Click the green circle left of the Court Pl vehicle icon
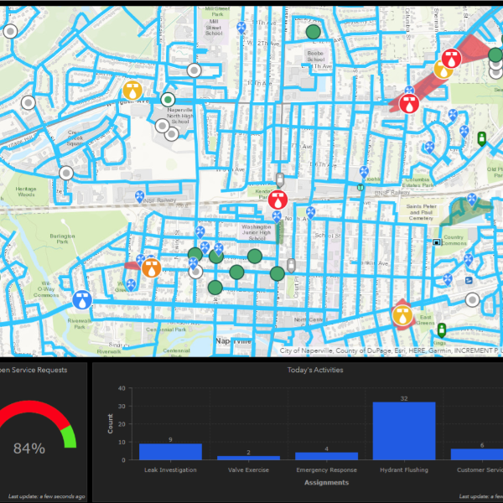 [277, 274]
